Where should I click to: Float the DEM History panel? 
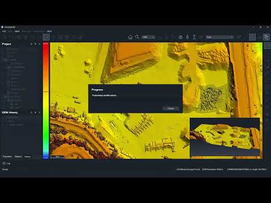pyautogui.click(x=31, y=112)
